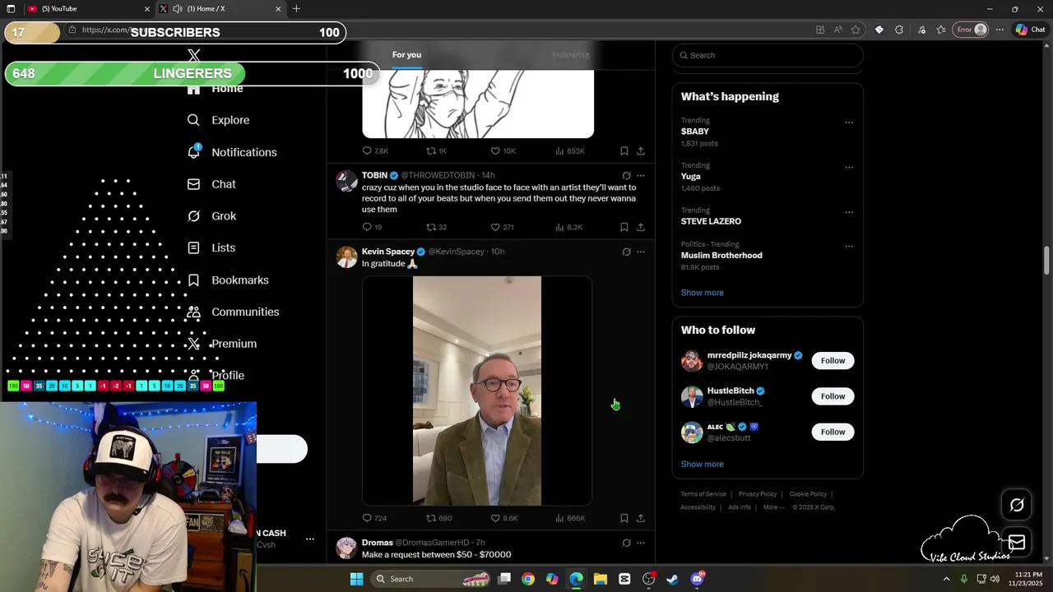1053x592 pixels.
Task: Open more options on Kevin Spacey's post
Action: click(x=641, y=252)
